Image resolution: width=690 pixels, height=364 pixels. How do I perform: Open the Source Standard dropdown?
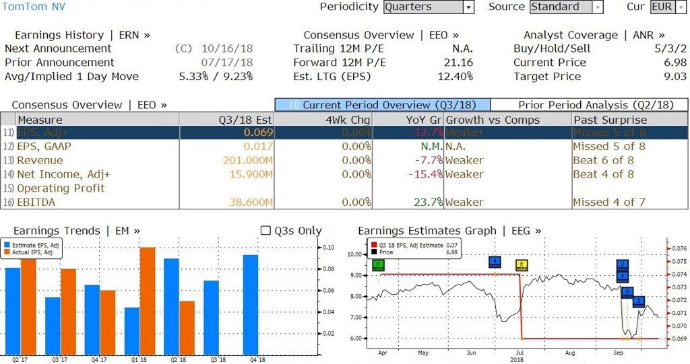point(566,7)
